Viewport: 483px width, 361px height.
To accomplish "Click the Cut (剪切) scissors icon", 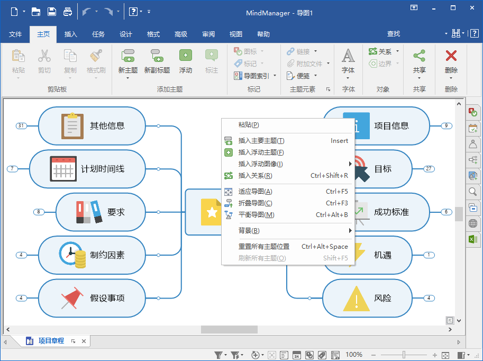I will (44, 56).
